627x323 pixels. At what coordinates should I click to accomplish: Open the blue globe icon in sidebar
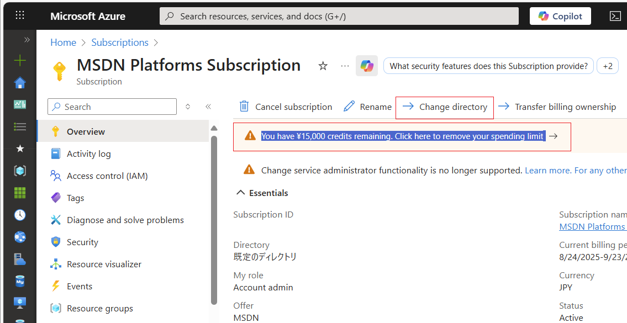point(20,237)
